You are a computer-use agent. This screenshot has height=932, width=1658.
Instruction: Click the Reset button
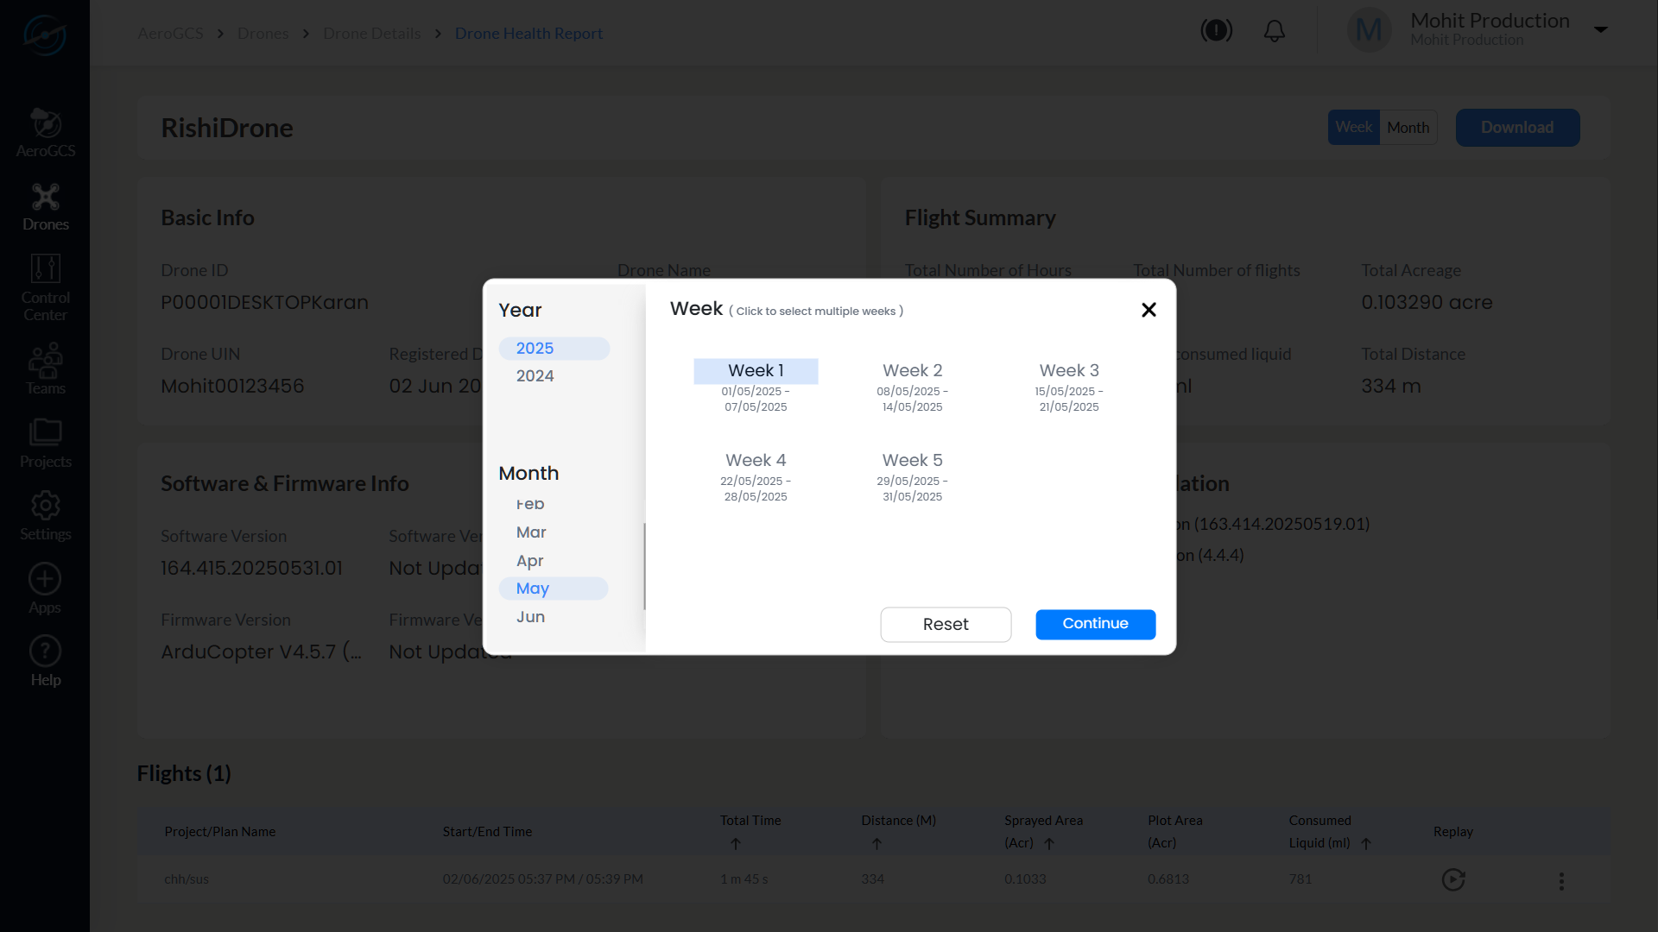click(x=946, y=624)
